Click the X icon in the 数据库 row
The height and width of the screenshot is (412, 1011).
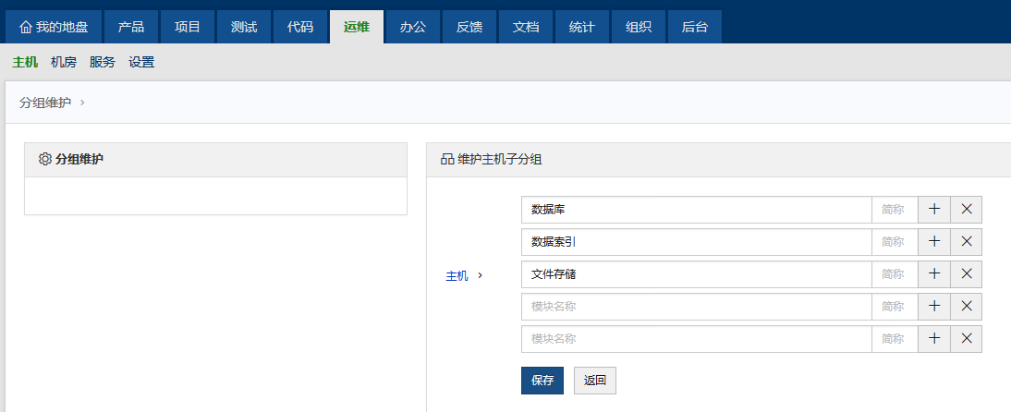pos(967,210)
